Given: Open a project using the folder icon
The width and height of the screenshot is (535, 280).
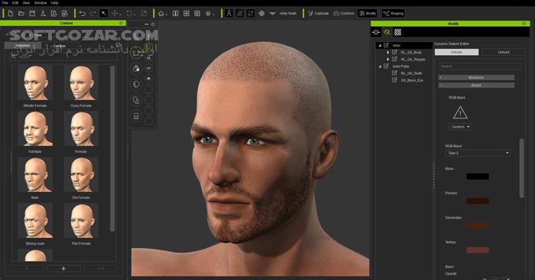Looking at the screenshot, I should tap(21, 14).
